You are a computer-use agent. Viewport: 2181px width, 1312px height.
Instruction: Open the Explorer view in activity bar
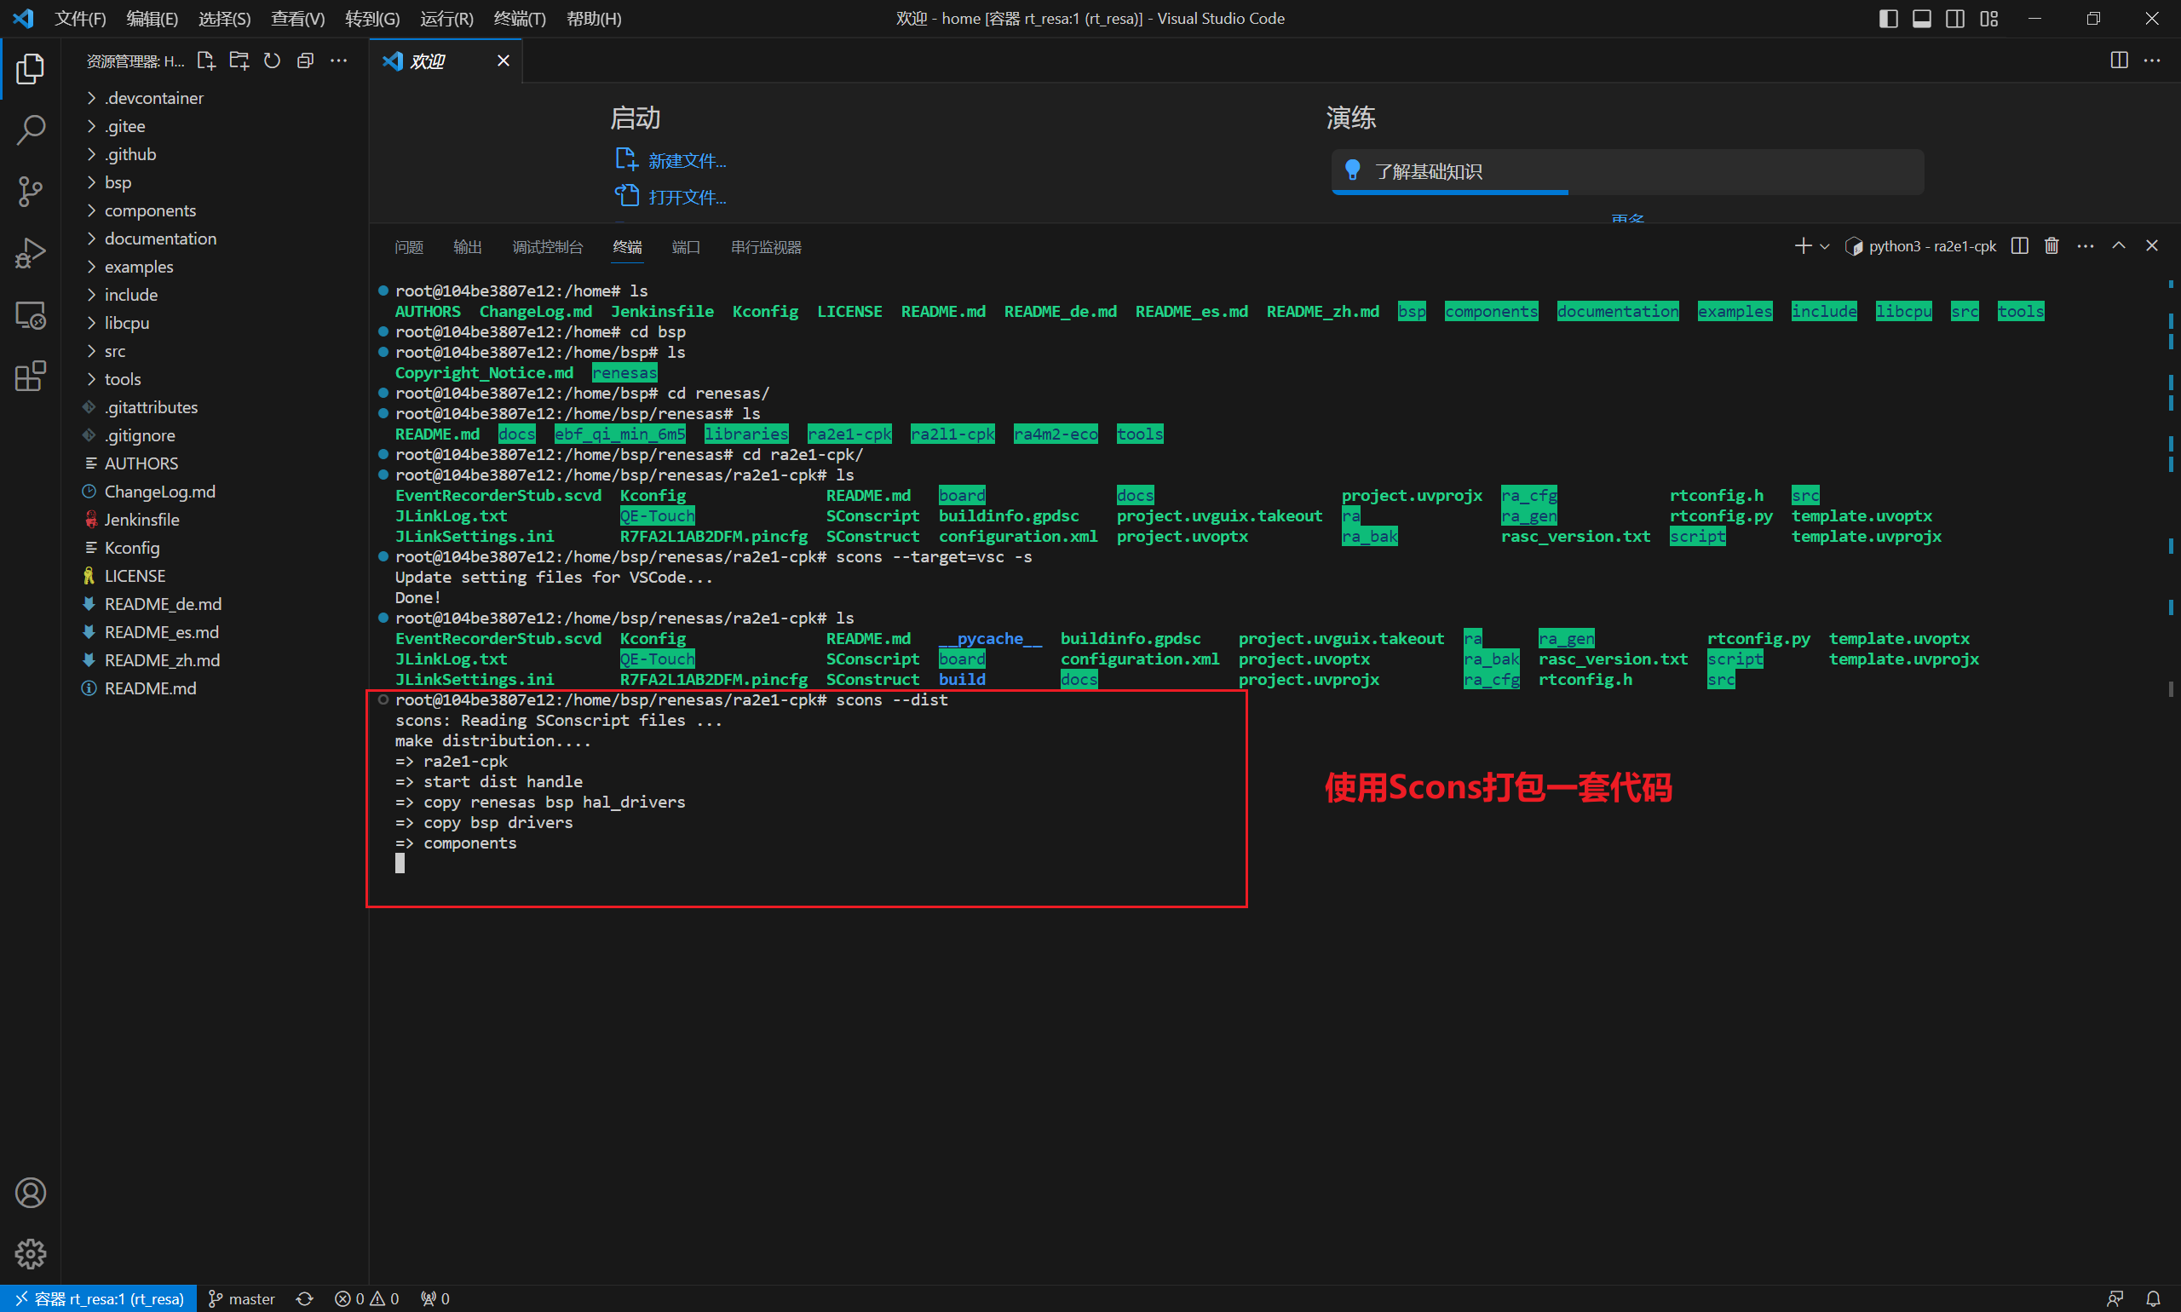[x=30, y=69]
